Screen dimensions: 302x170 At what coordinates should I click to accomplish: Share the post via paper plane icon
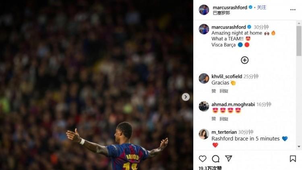(228, 159)
